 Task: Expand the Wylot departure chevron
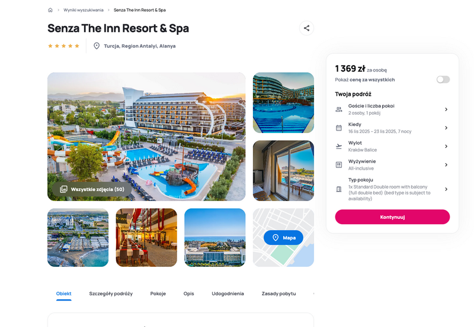pos(446,146)
